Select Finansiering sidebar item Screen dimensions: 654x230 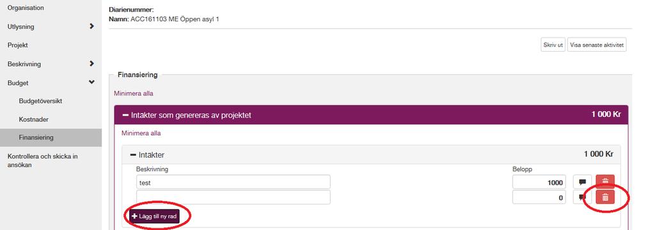click(51, 137)
